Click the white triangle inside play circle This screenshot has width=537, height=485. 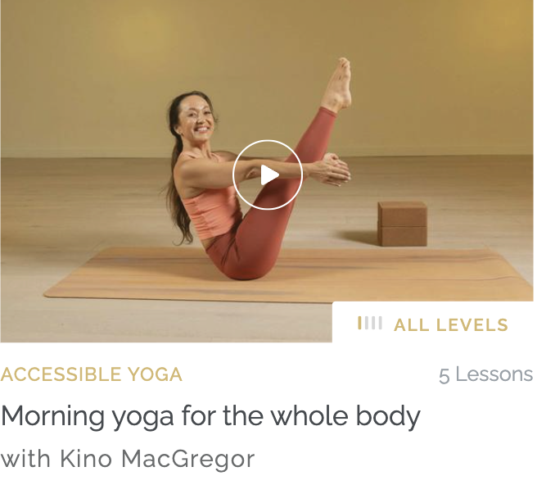coord(269,175)
